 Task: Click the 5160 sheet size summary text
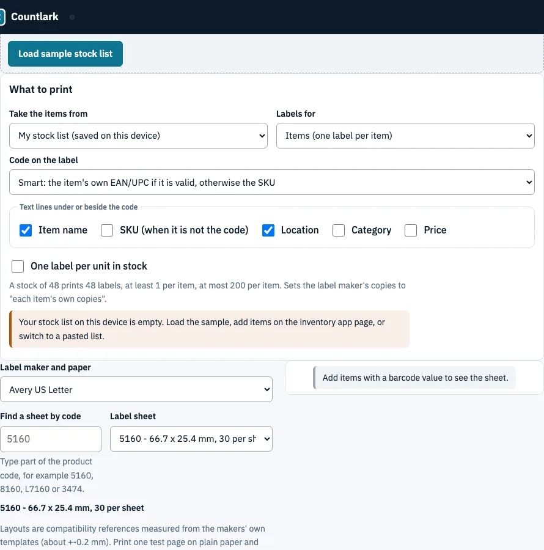tap(72, 508)
